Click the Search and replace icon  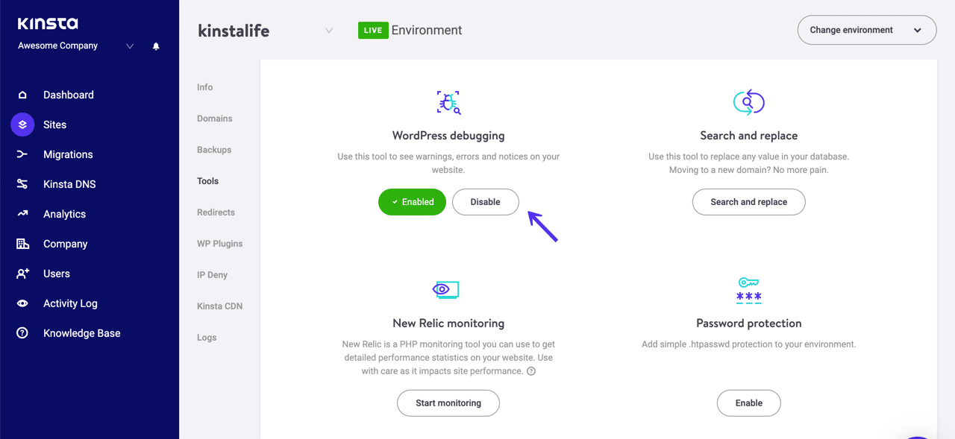pyautogui.click(x=749, y=102)
